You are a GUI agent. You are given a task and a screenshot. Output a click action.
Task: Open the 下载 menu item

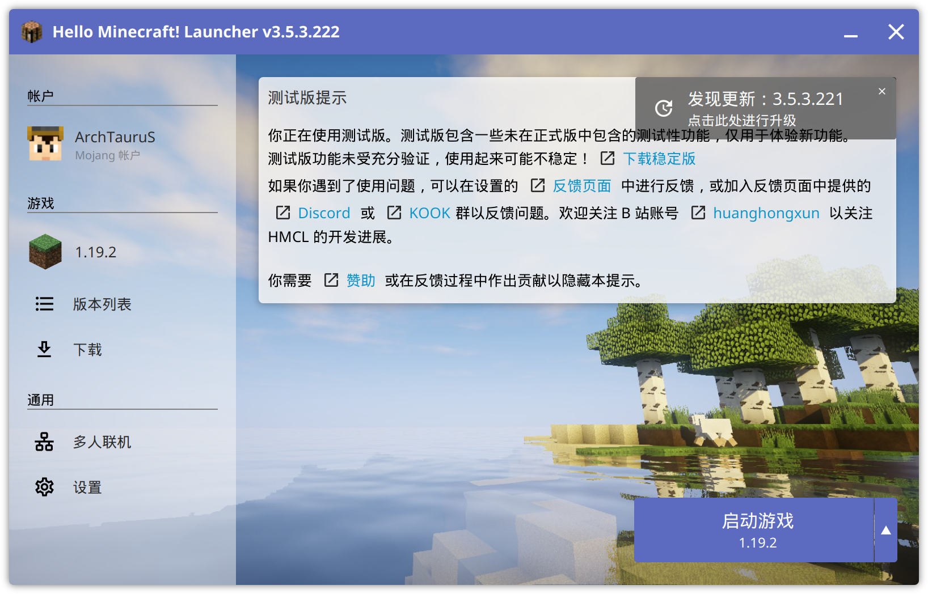click(x=123, y=349)
